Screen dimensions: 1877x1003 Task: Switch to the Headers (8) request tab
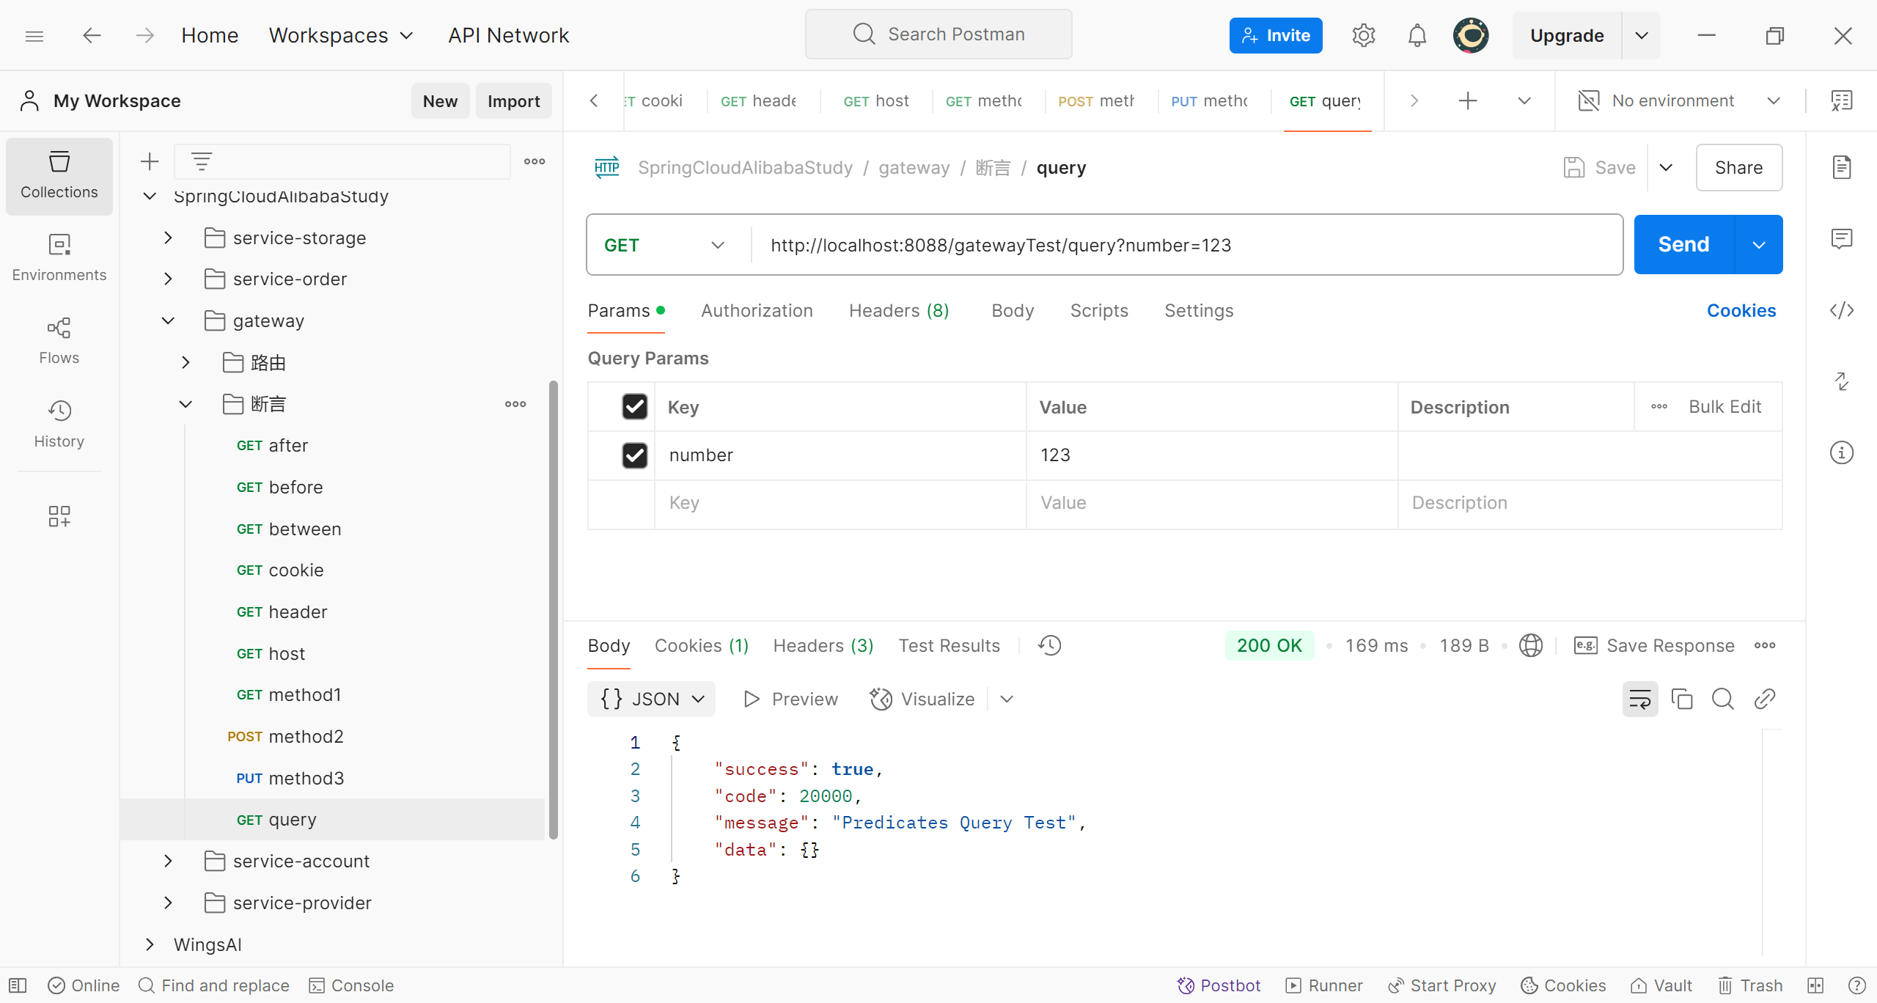click(x=899, y=311)
